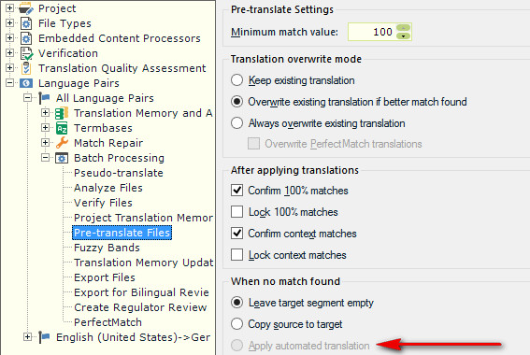Image resolution: width=530 pixels, height=355 pixels.
Task: Collapse the Batch Processing tree node
Action: pos(45,157)
